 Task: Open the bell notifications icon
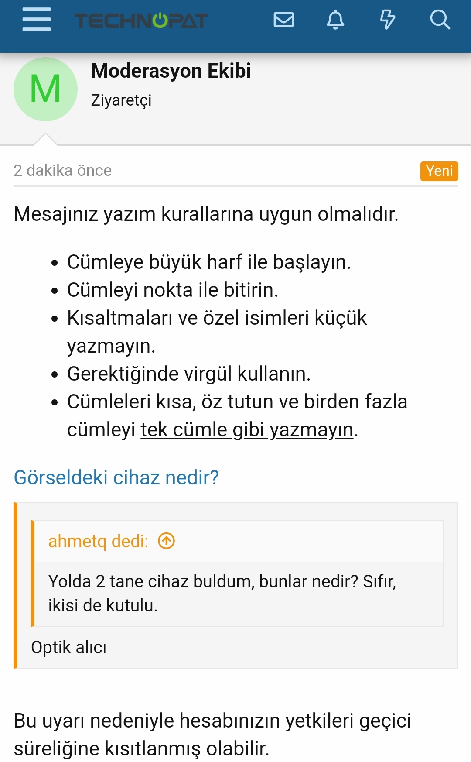[x=335, y=20]
